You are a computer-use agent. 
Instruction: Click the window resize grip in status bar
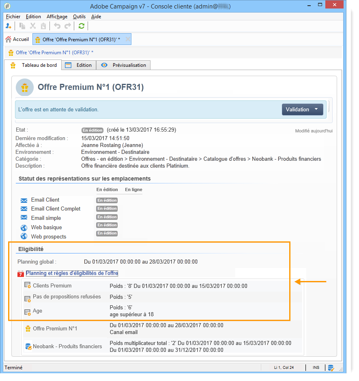[341, 369]
